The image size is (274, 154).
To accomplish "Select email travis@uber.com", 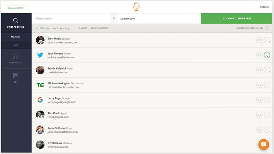I will pyautogui.click(x=58, y=72).
